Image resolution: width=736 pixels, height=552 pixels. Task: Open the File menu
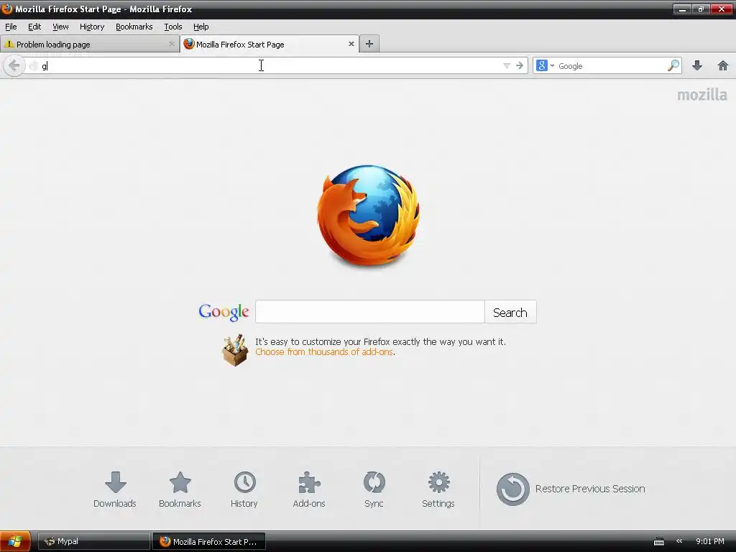coord(11,27)
